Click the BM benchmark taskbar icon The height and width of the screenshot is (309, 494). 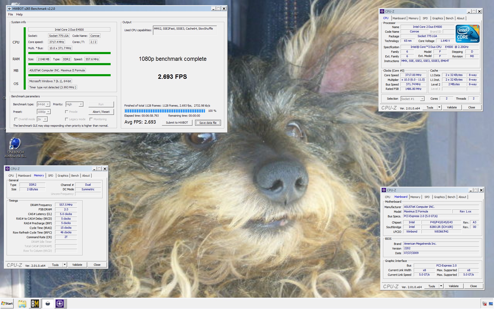(x=35, y=304)
